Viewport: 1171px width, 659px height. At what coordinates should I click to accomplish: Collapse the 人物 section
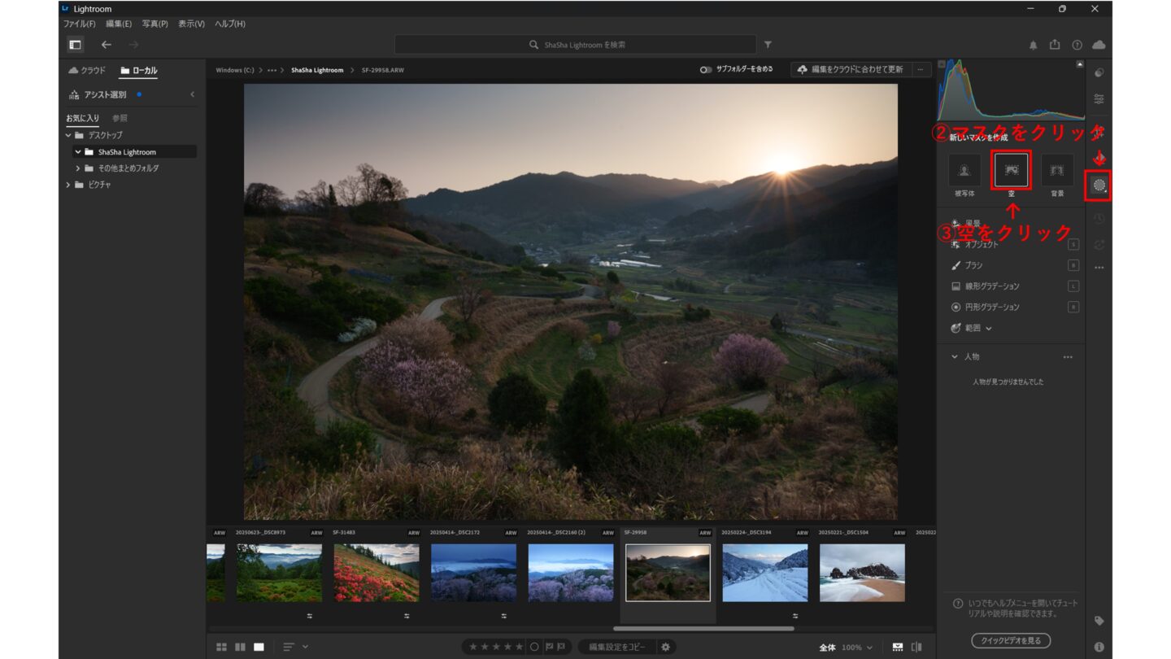point(955,357)
